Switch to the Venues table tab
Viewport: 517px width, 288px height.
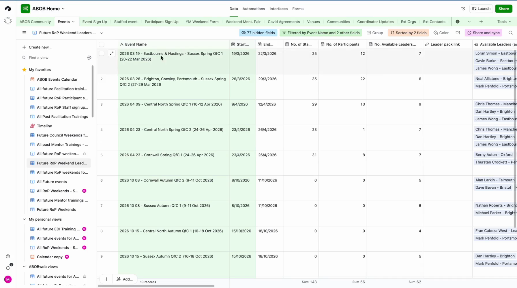click(313, 22)
